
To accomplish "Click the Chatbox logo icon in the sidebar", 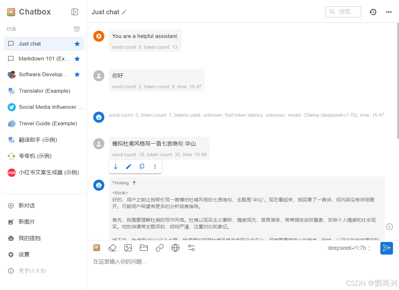I will (x=11, y=12).
